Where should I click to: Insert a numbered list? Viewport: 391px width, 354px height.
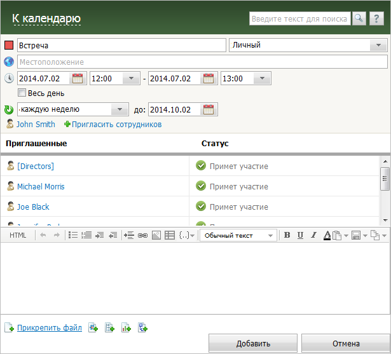coord(86,235)
